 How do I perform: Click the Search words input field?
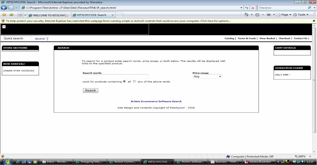click(x=115, y=77)
